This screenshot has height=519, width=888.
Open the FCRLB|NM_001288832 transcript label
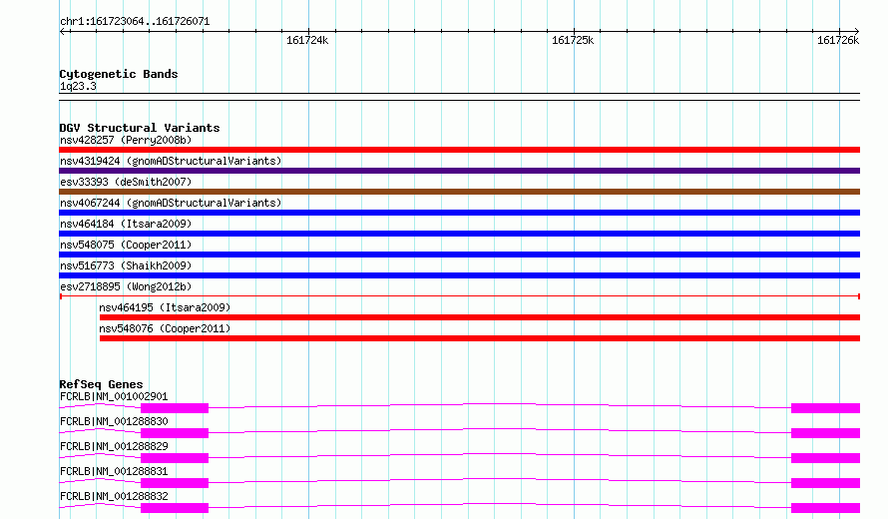(114, 496)
